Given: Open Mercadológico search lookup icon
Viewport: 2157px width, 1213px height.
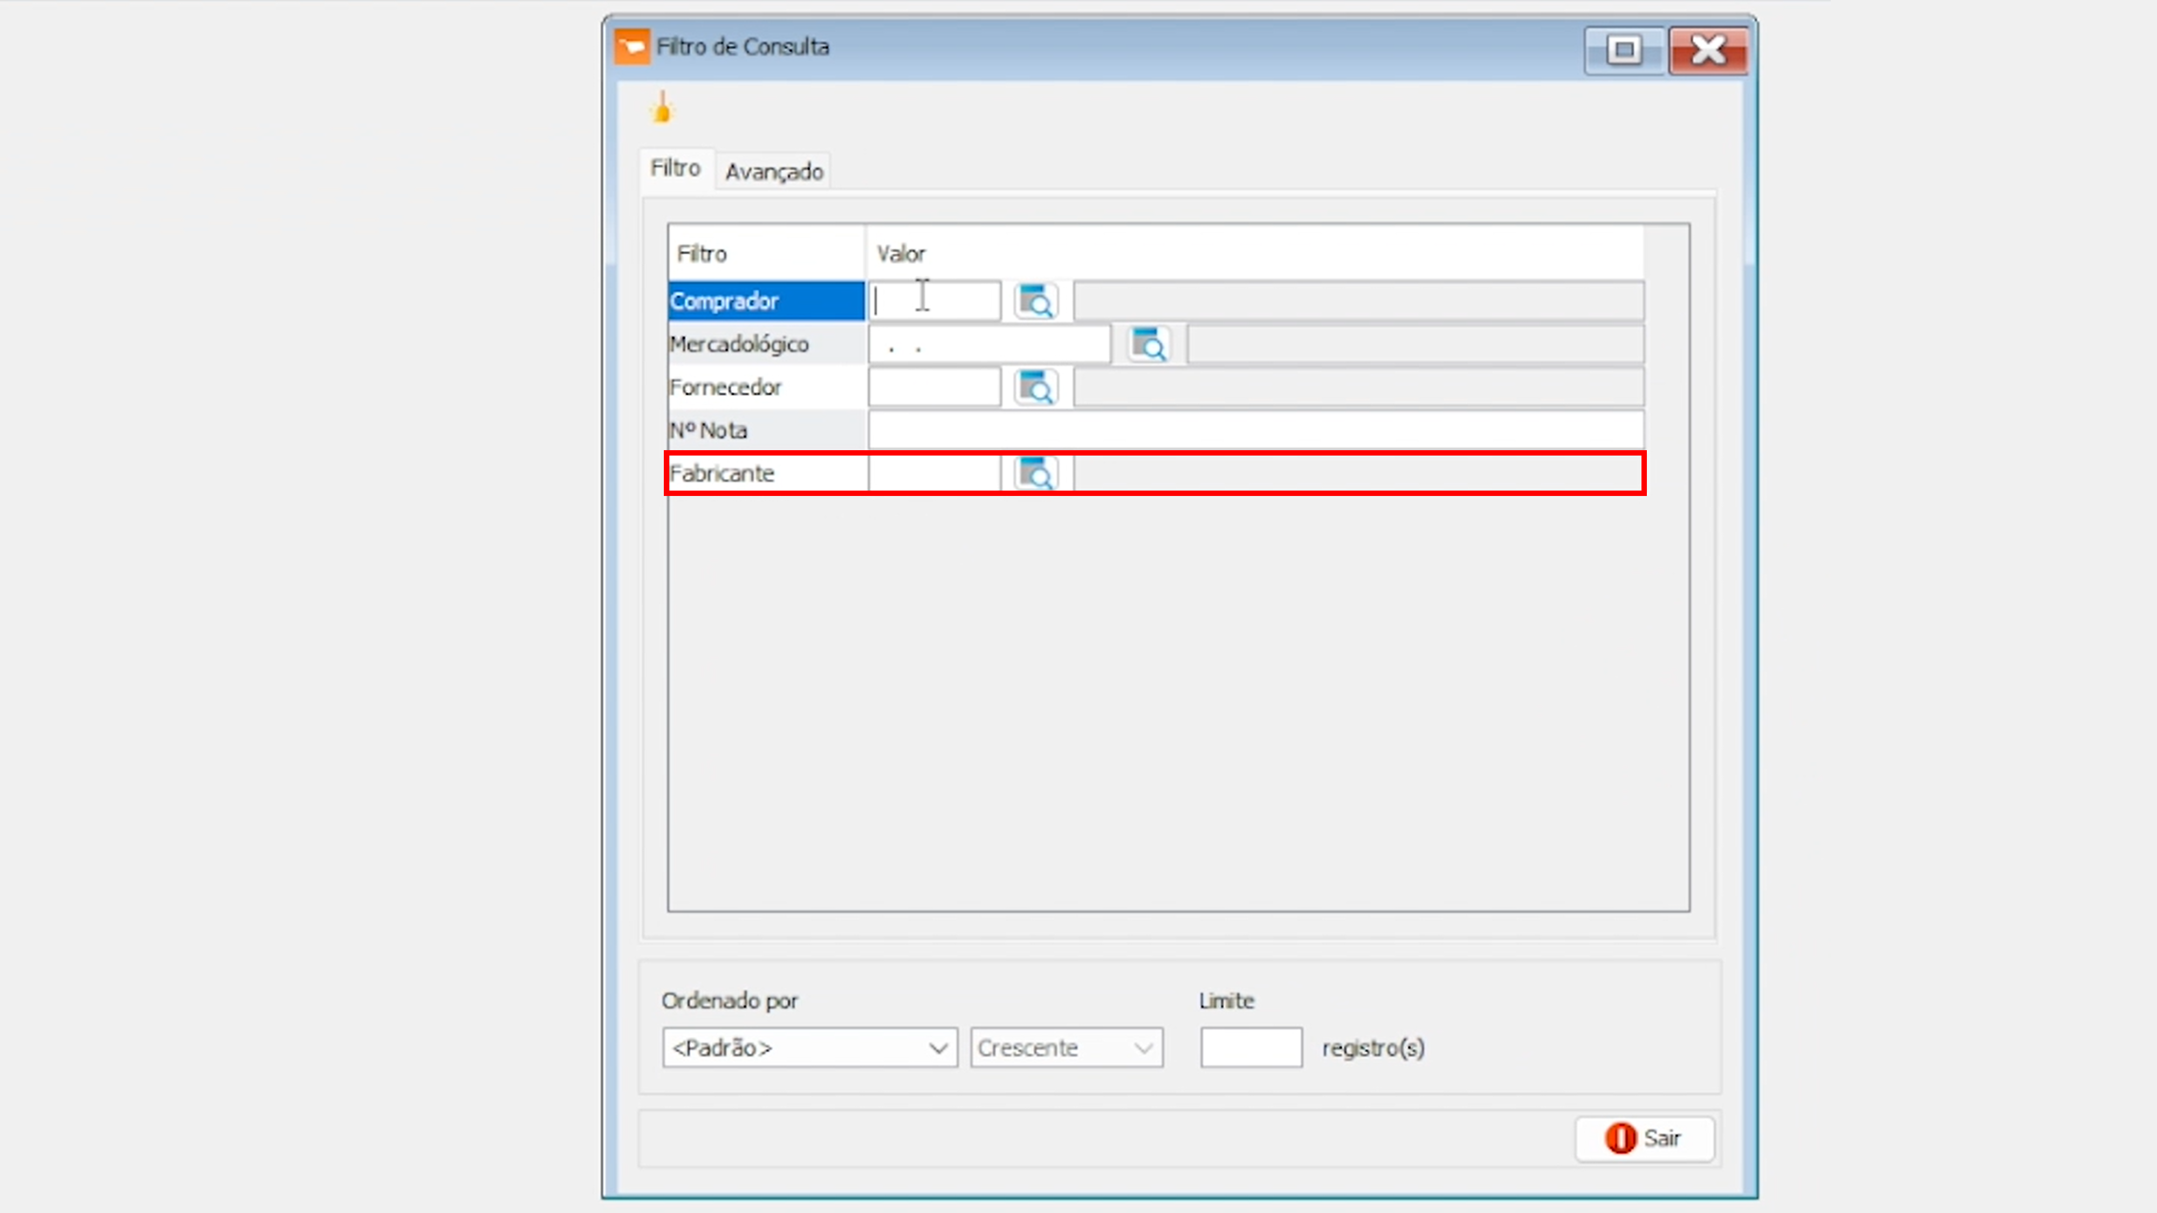Looking at the screenshot, I should (1149, 344).
